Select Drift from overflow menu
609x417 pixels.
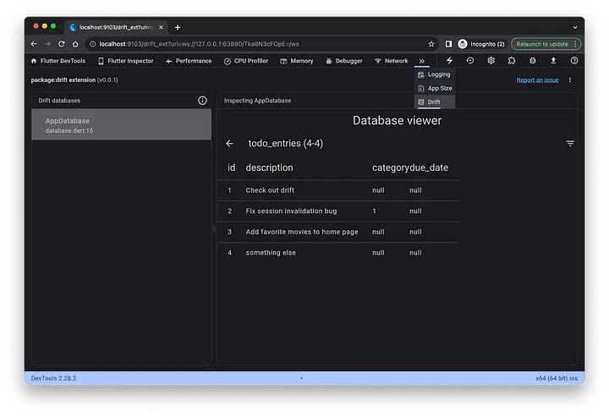point(434,102)
